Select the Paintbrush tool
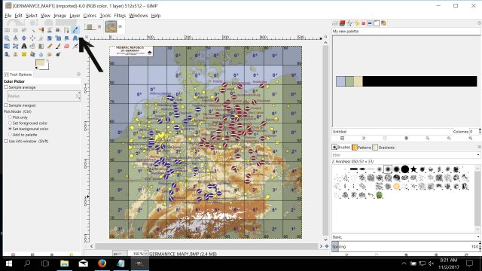 [x=58, y=47]
